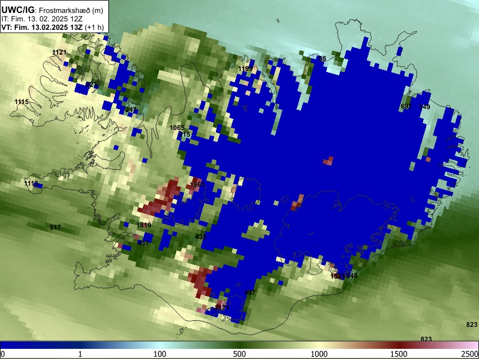
Task: Click the 'VT: Fim. 13.02.2025 13Z (+1 h)' line
Action: (52, 27)
